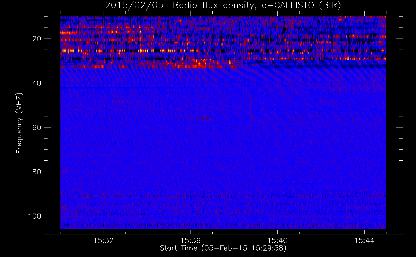416x257 pixels.
Task: Click the 15:44 time tick label
Action: (x=364, y=241)
